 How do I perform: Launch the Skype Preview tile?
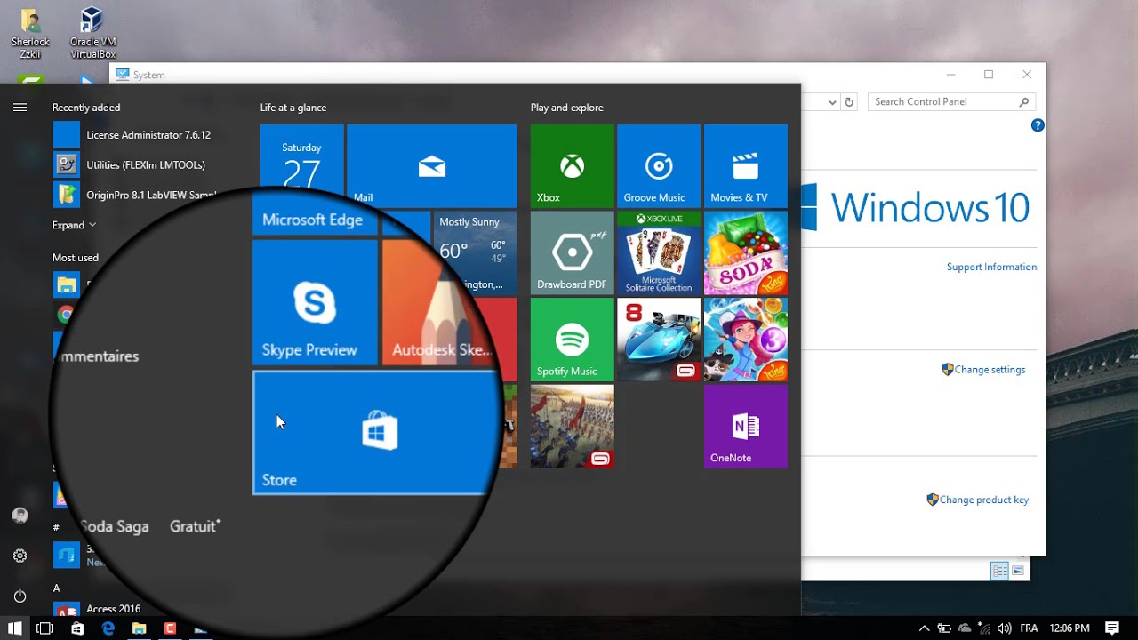[x=315, y=302]
